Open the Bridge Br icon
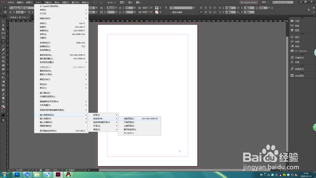 click(x=95, y=3)
